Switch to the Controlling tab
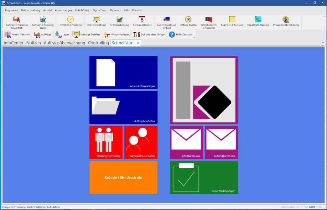The image size is (327, 210). (x=98, y=43)
